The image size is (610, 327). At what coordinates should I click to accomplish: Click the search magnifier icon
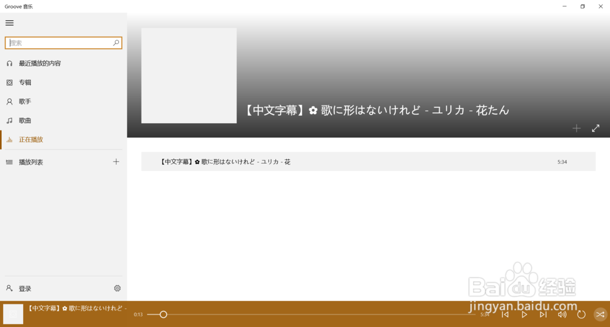(x=116, y=43)
